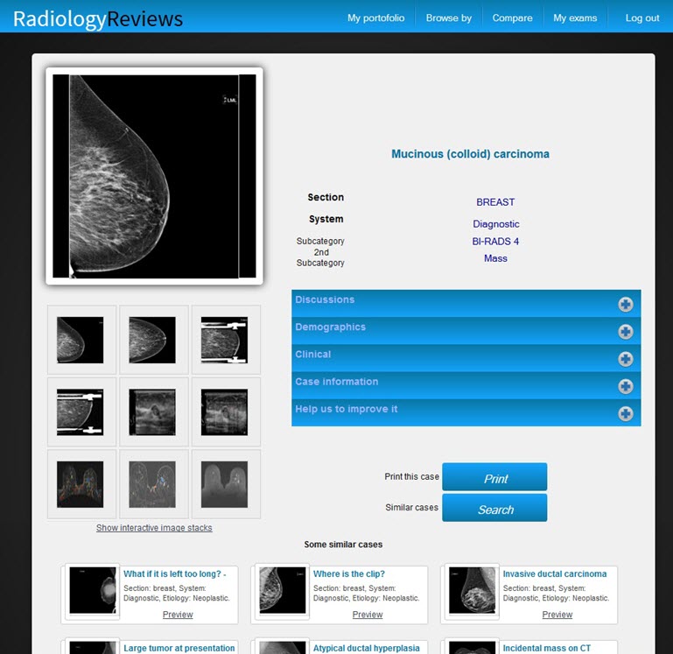Click the Mass second subcategory link
This screenshot has width=673, height=654.
tap(495, 258)
